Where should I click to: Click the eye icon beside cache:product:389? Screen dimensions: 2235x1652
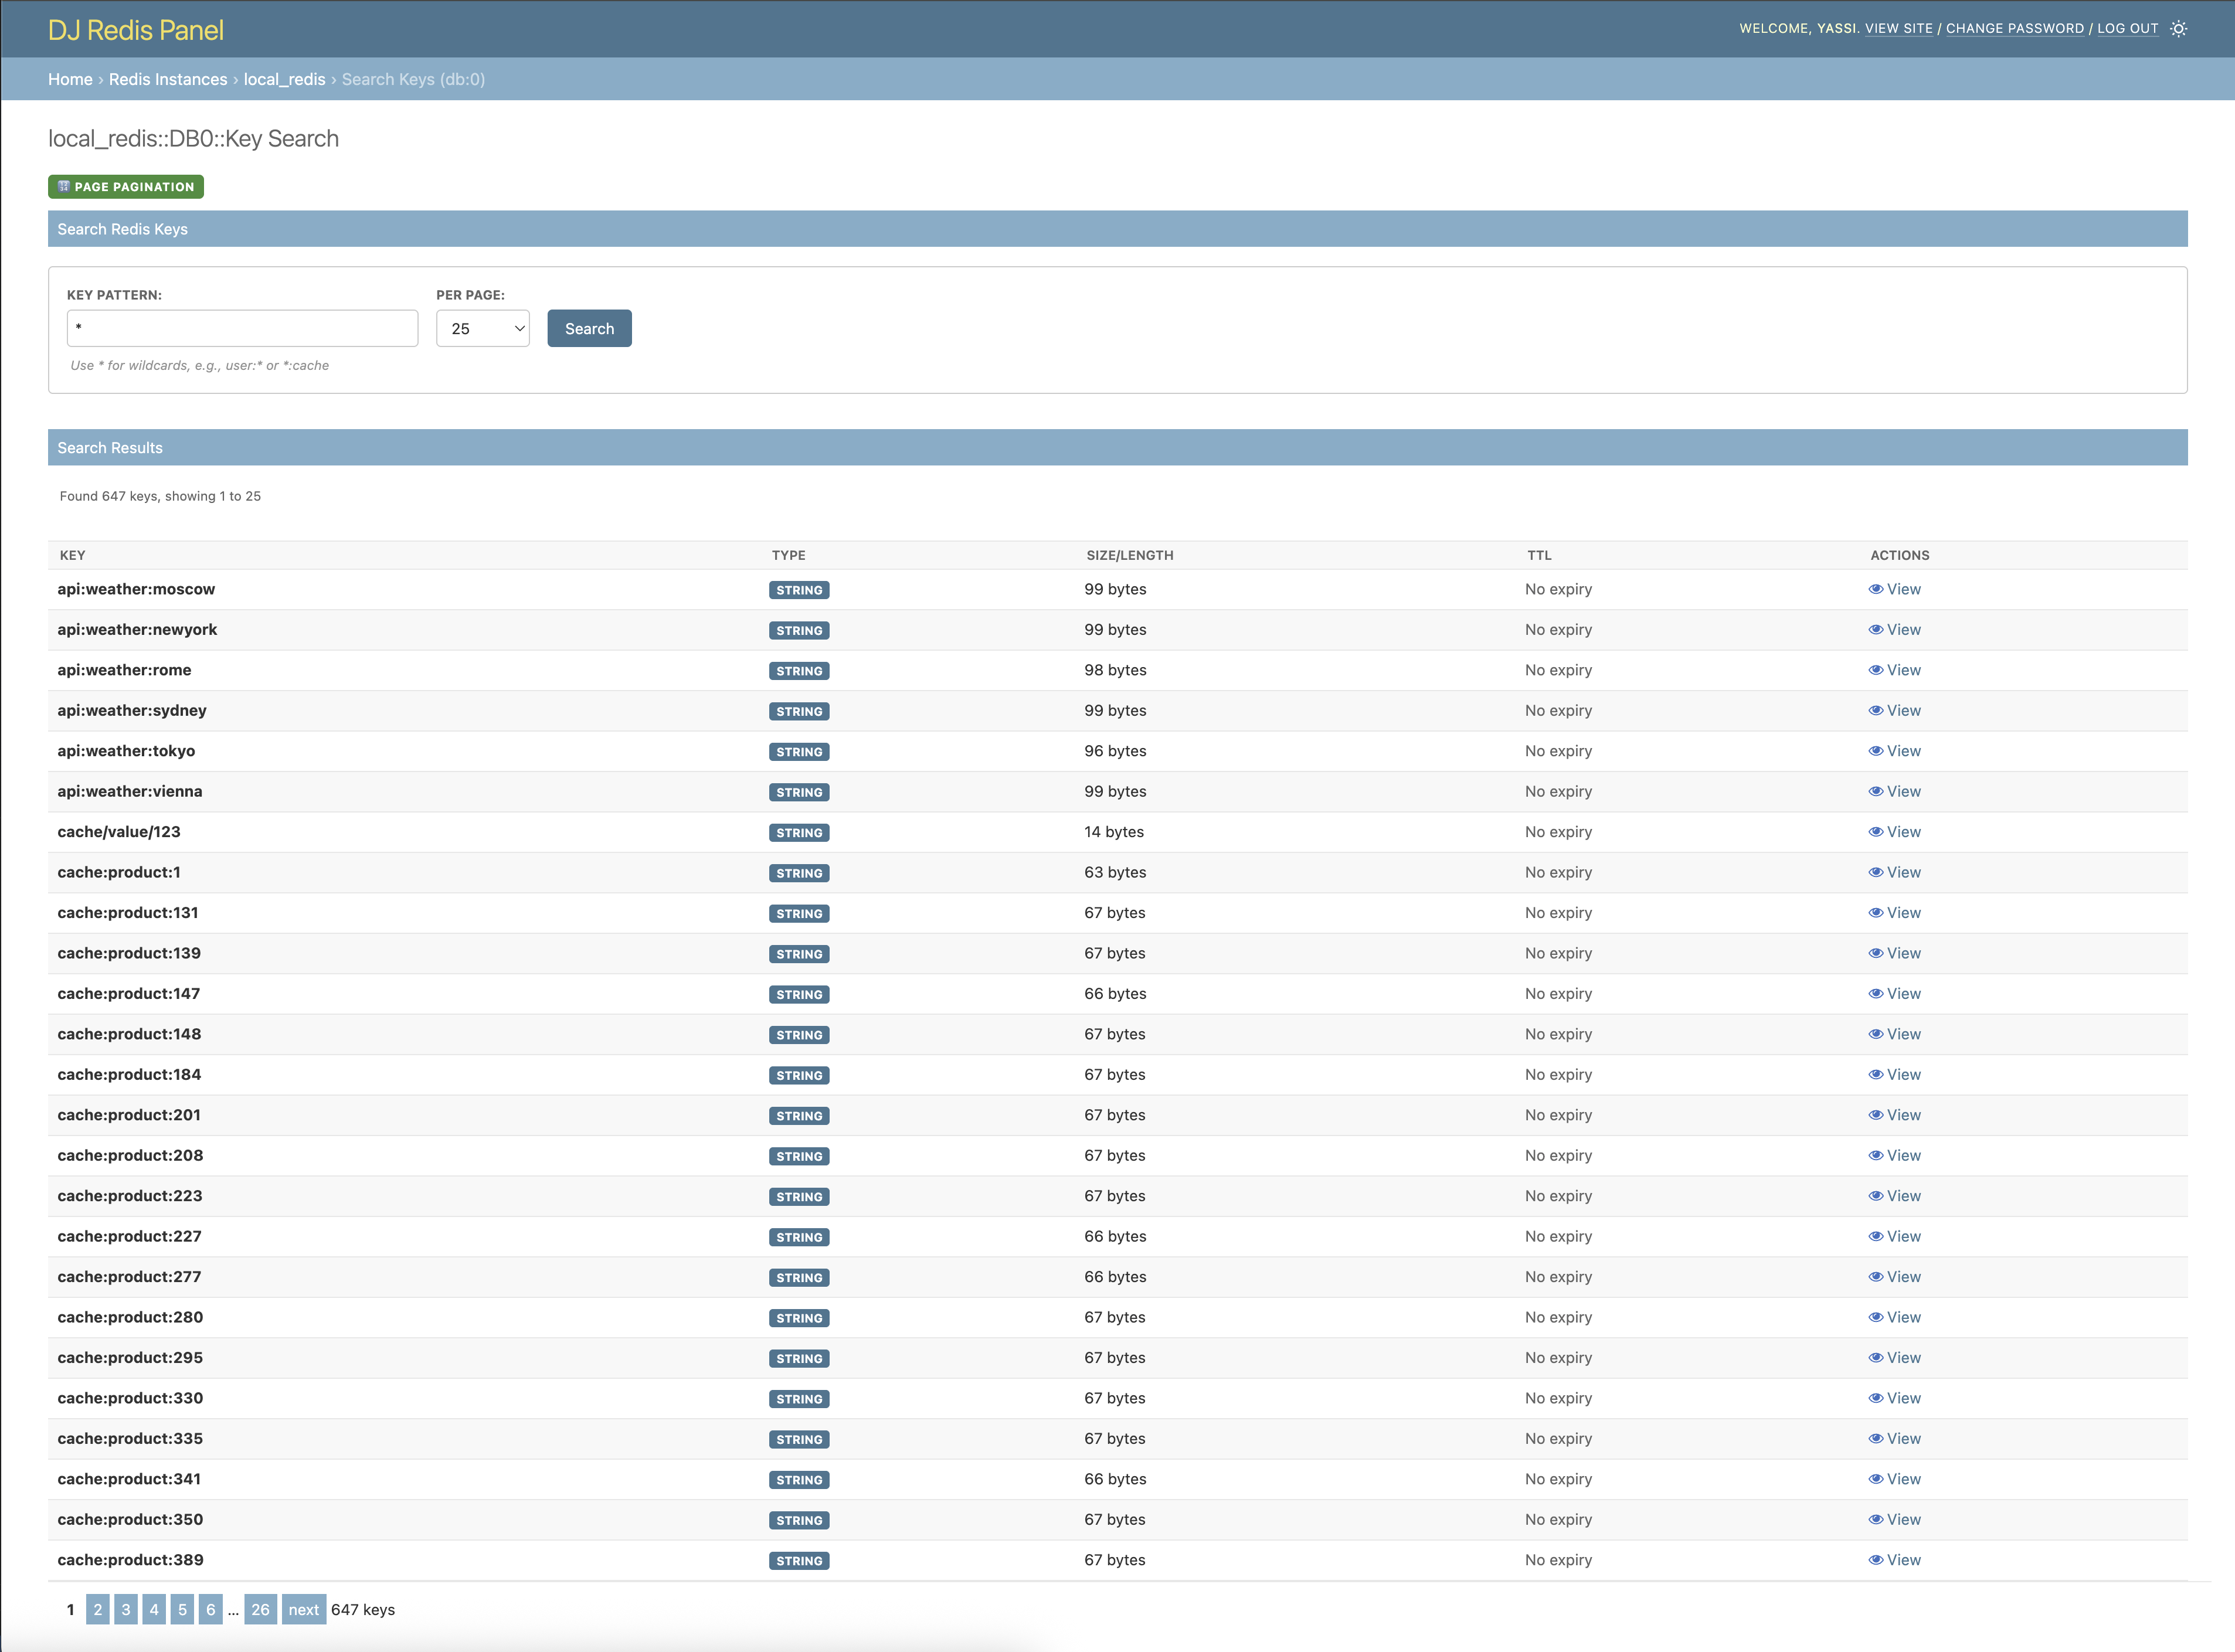pos(1877,1560)
